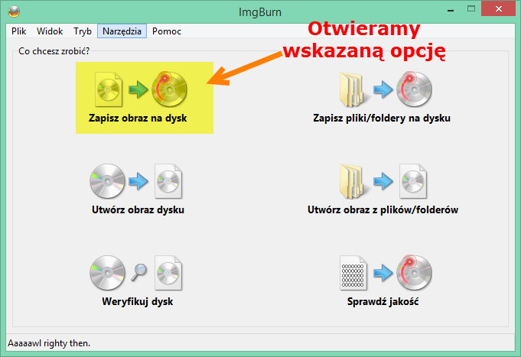Start the Sprawdź jakość icon
This screenshot has height=357, width=521.
[x=386, y=273]
